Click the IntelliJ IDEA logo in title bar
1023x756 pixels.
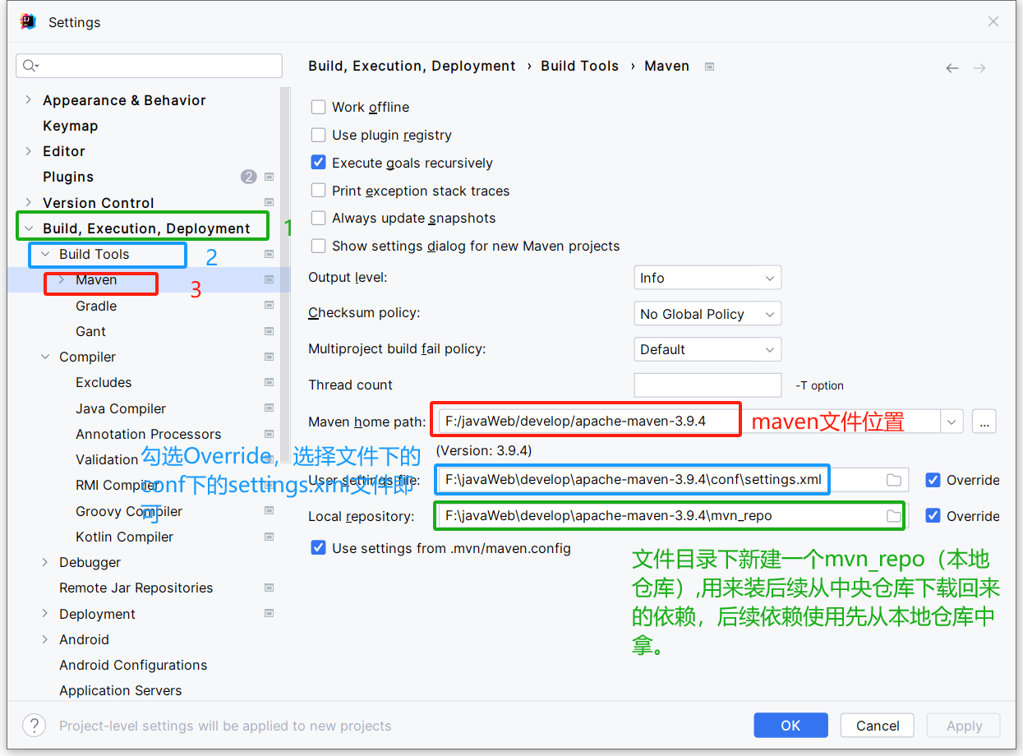click(x=29, y=22)
